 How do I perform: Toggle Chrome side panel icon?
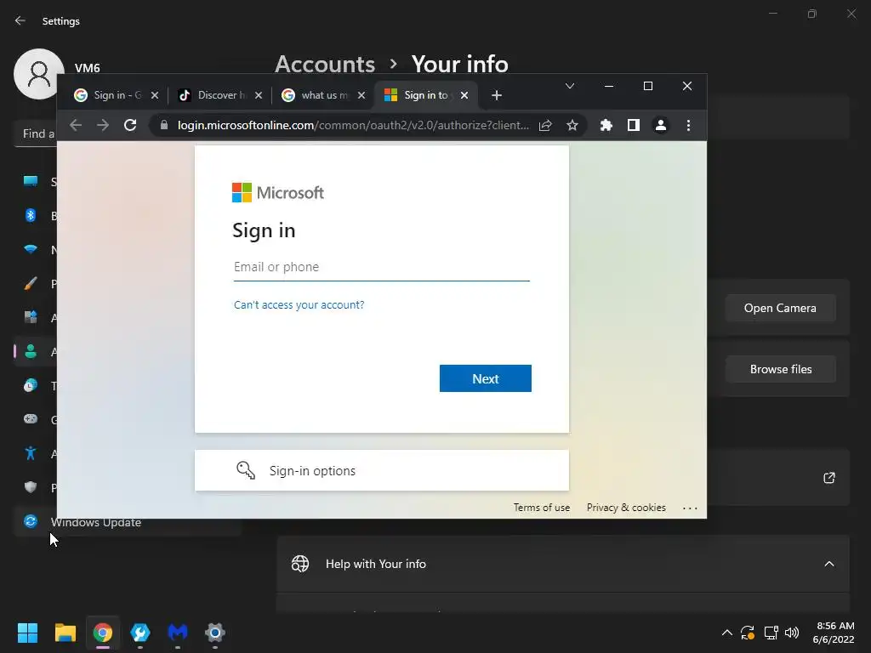[x=633, y=126]
